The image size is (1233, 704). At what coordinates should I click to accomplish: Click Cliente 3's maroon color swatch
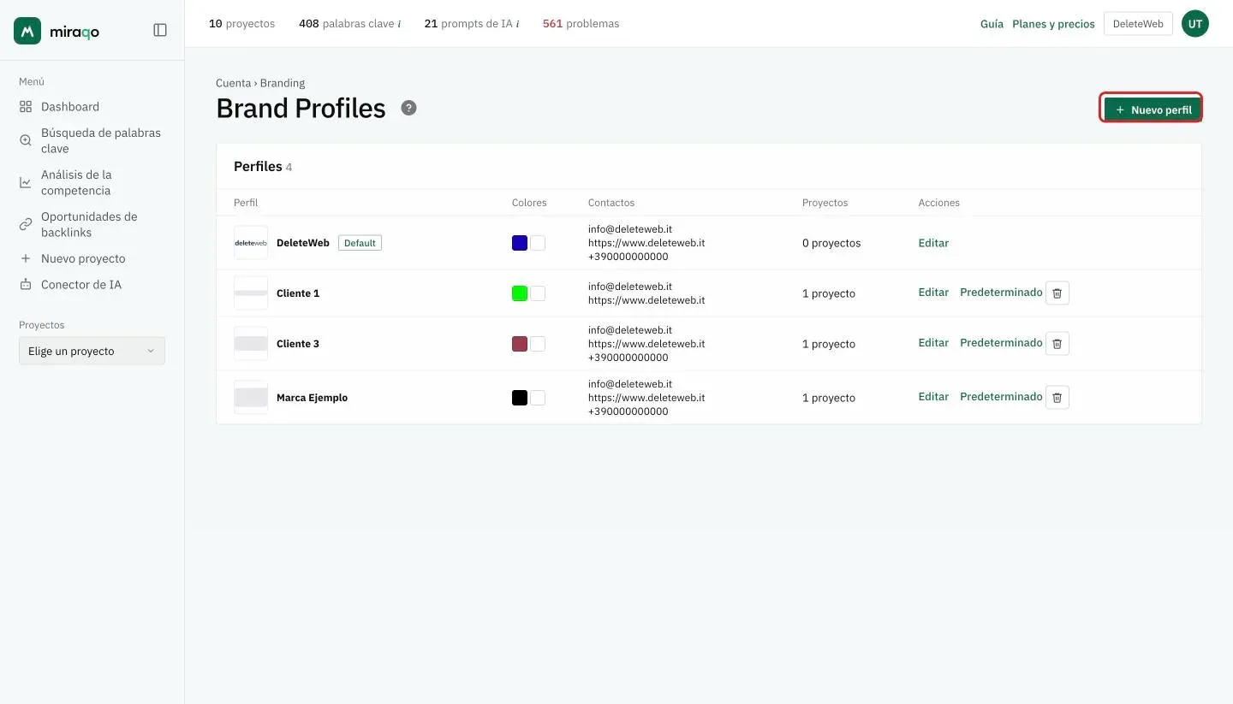pyautogui.click(x=520, y=344)
